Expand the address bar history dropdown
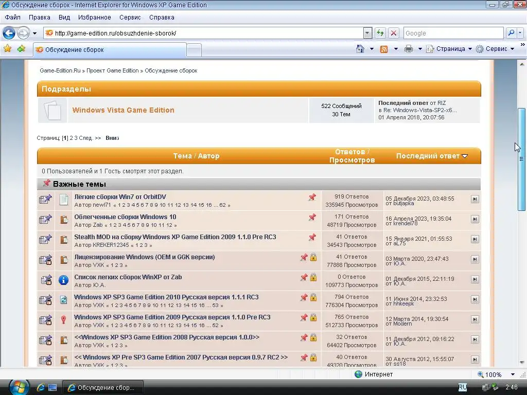 [x=367, y=33]
